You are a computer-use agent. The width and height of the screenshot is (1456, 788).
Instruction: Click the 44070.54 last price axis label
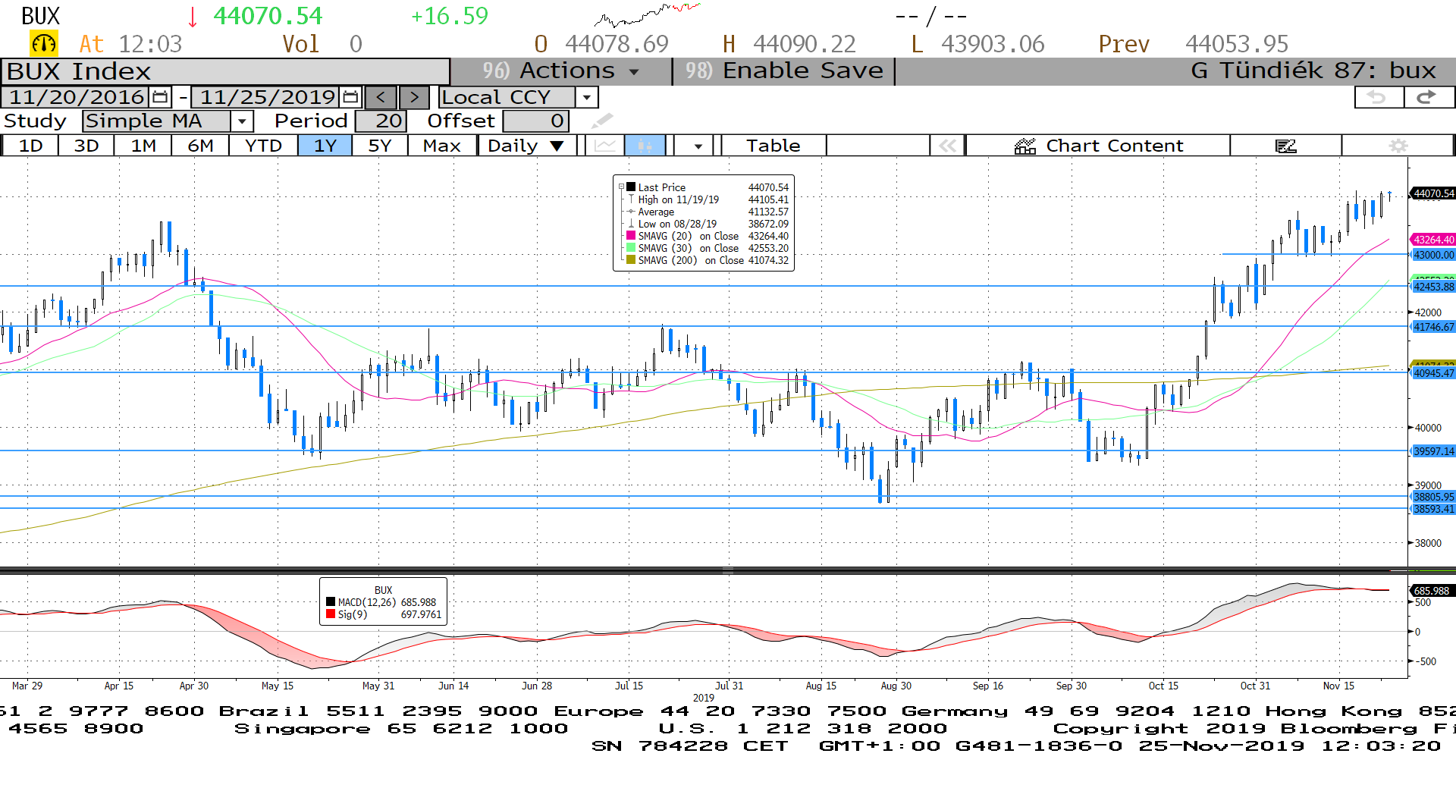pyautogui.click(x=1433, y=193)
